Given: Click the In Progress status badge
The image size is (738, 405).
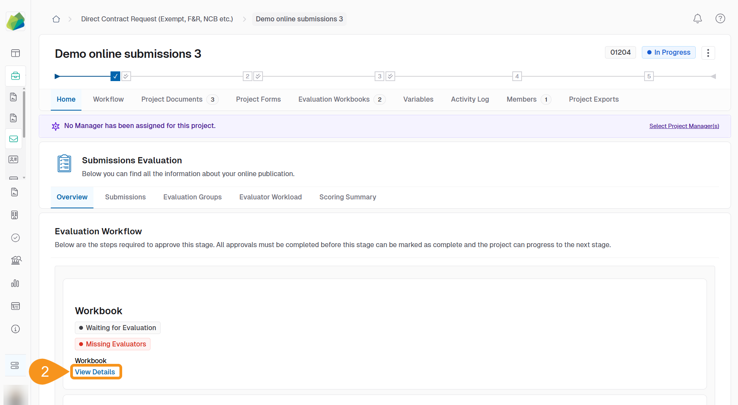Looking at the screenshot, I should [x=669, y=52].
